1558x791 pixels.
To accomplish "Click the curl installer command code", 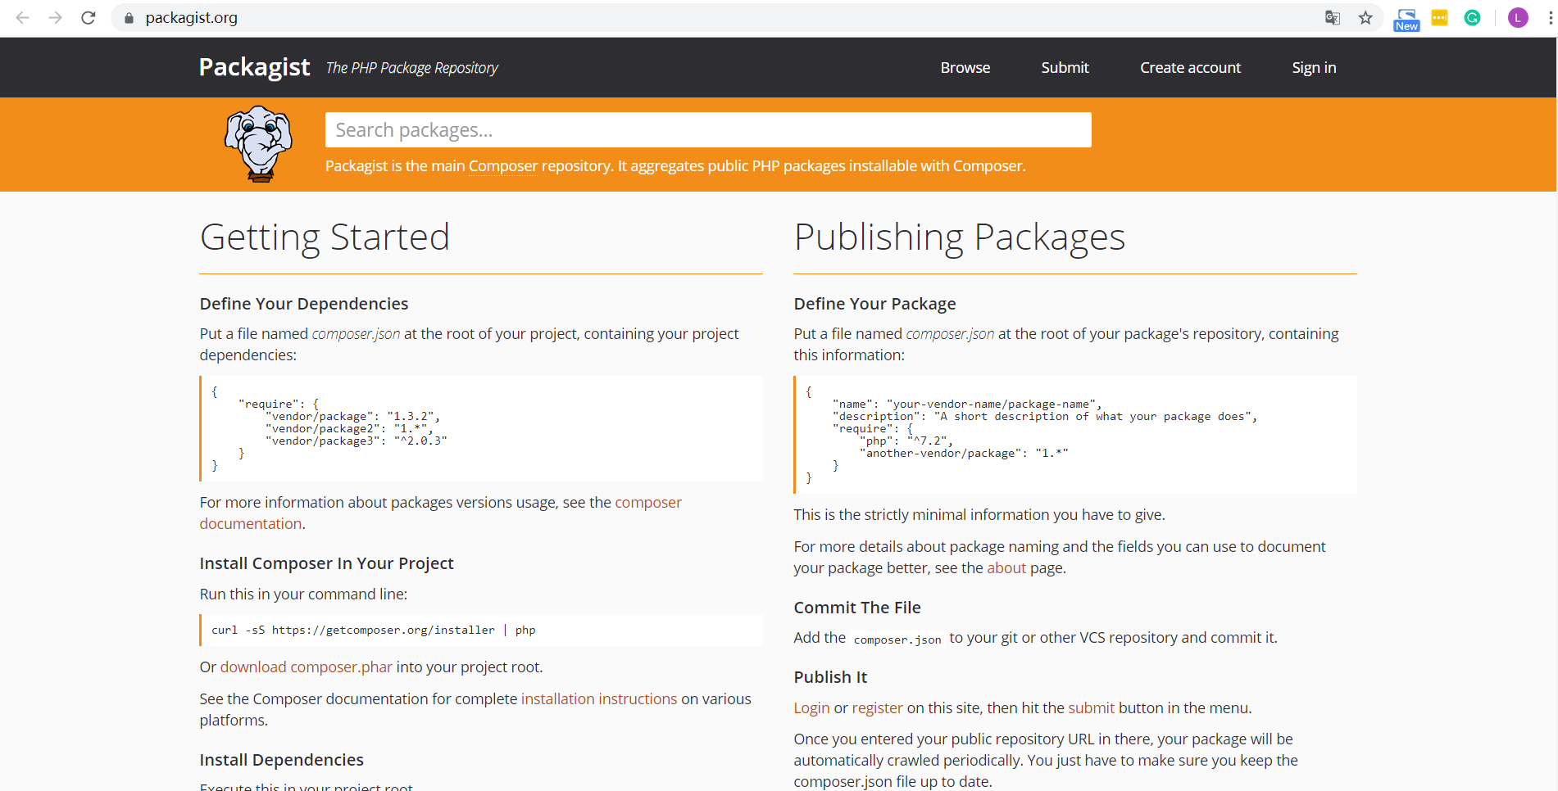I will [373, 631].
